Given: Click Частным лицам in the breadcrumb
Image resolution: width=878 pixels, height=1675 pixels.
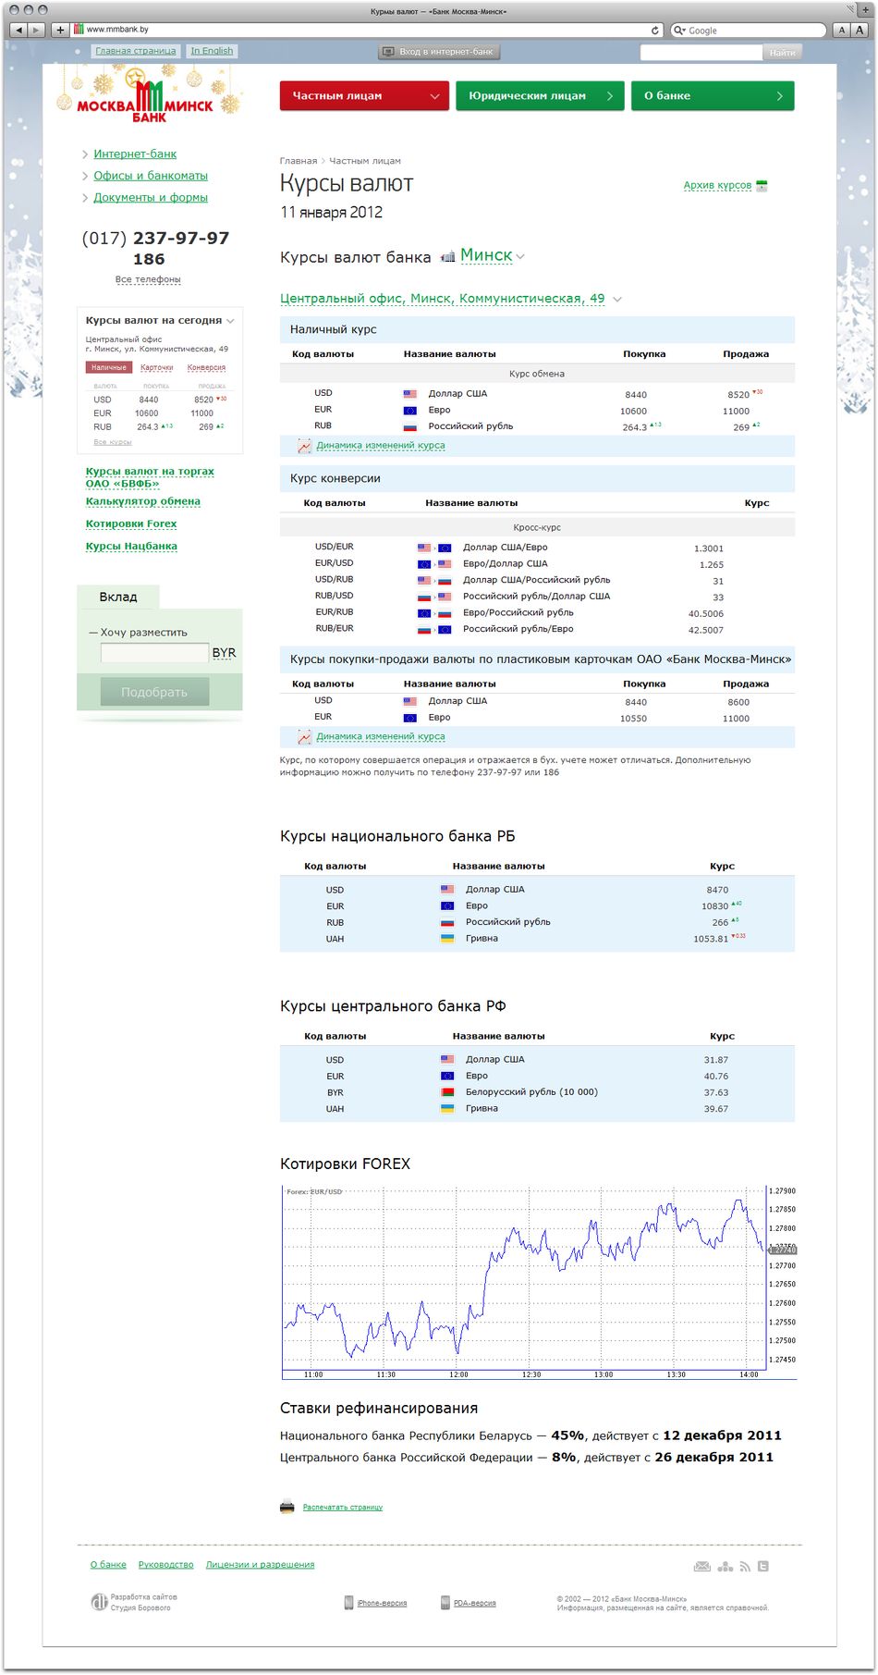Looking at the screenshot, I should pyautogui.click(x=365, y=161).
